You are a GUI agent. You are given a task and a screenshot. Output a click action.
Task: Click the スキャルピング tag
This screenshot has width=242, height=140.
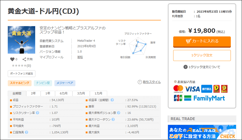pyautogui.click(x=20, y=83)
